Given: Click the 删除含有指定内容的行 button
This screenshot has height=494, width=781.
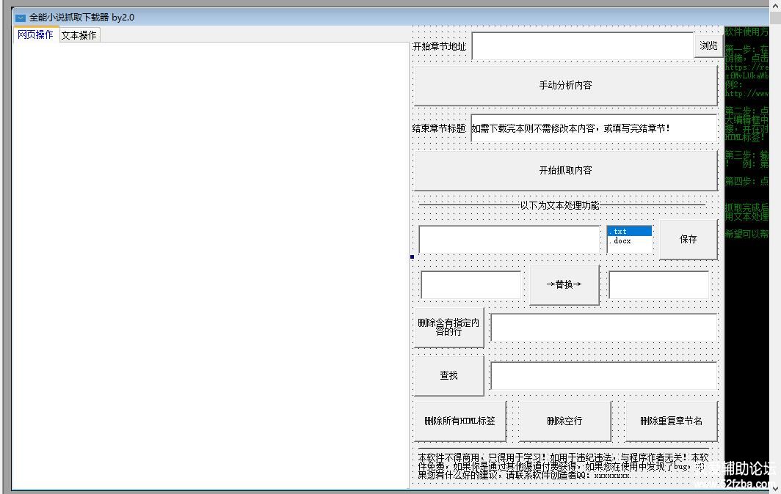Looking at the screenshot, I should click(448, 328).
